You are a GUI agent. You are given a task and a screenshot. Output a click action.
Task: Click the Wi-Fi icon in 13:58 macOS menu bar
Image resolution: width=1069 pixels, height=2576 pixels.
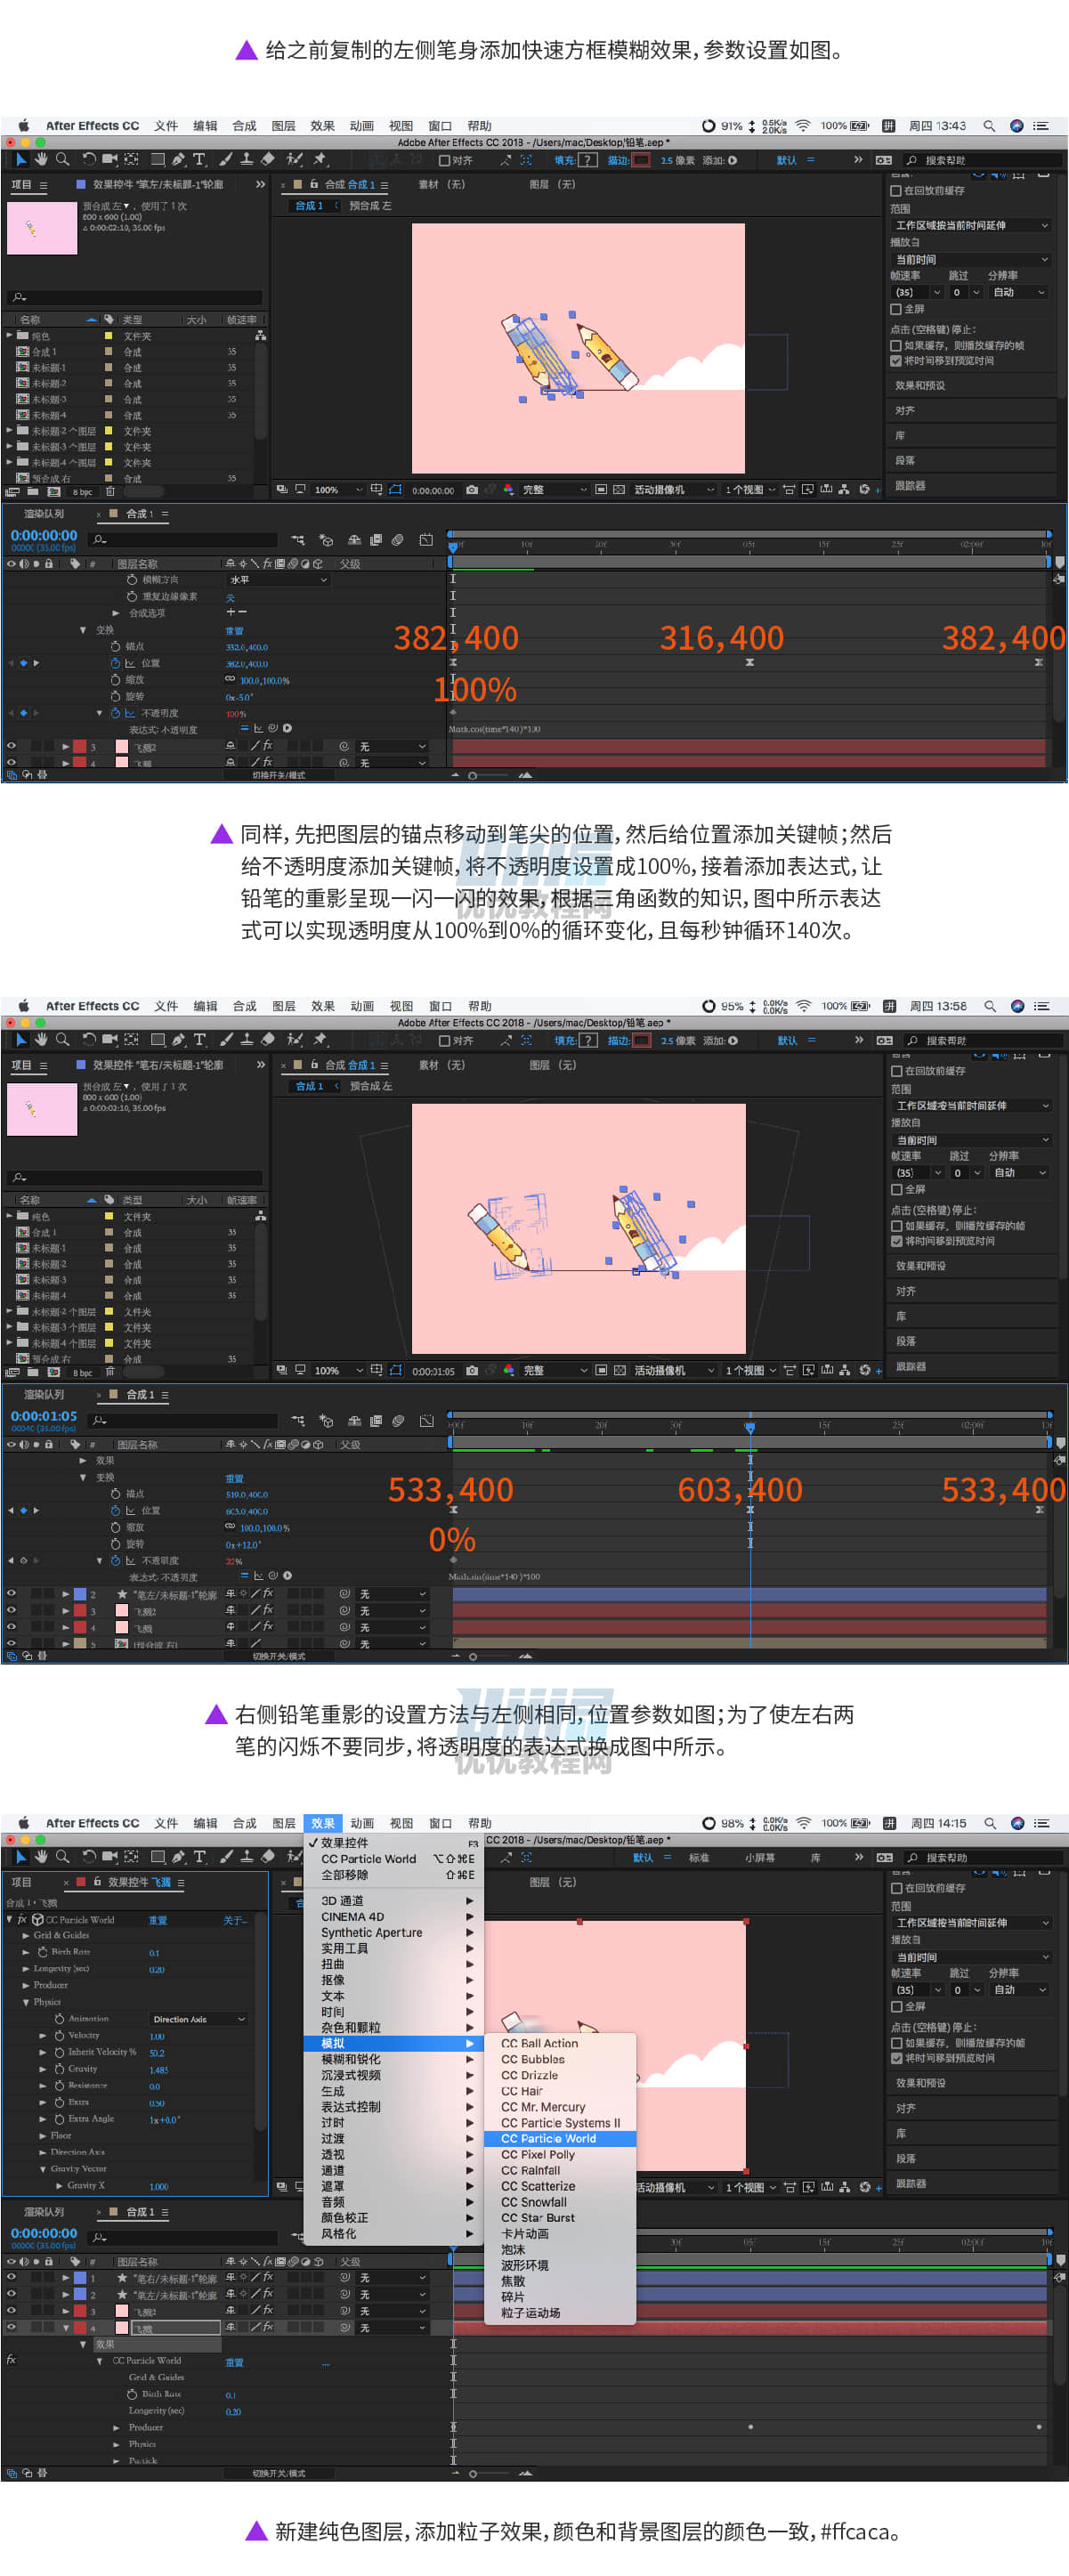pyautogui.click(x=804, y=1006)
